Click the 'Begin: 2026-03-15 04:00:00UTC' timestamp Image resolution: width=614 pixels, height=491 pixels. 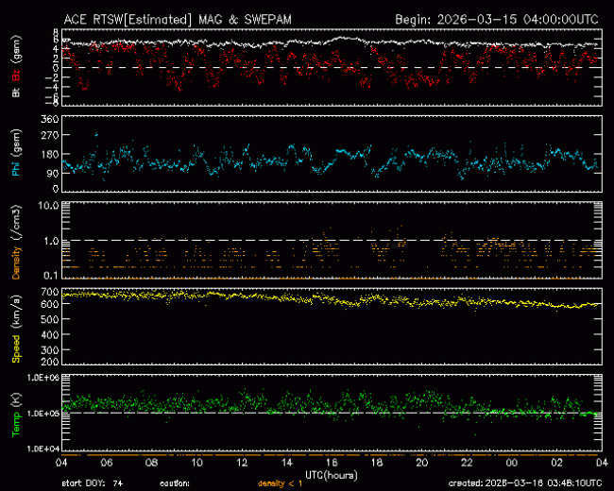pyautogui.click(x=497, y=20)
